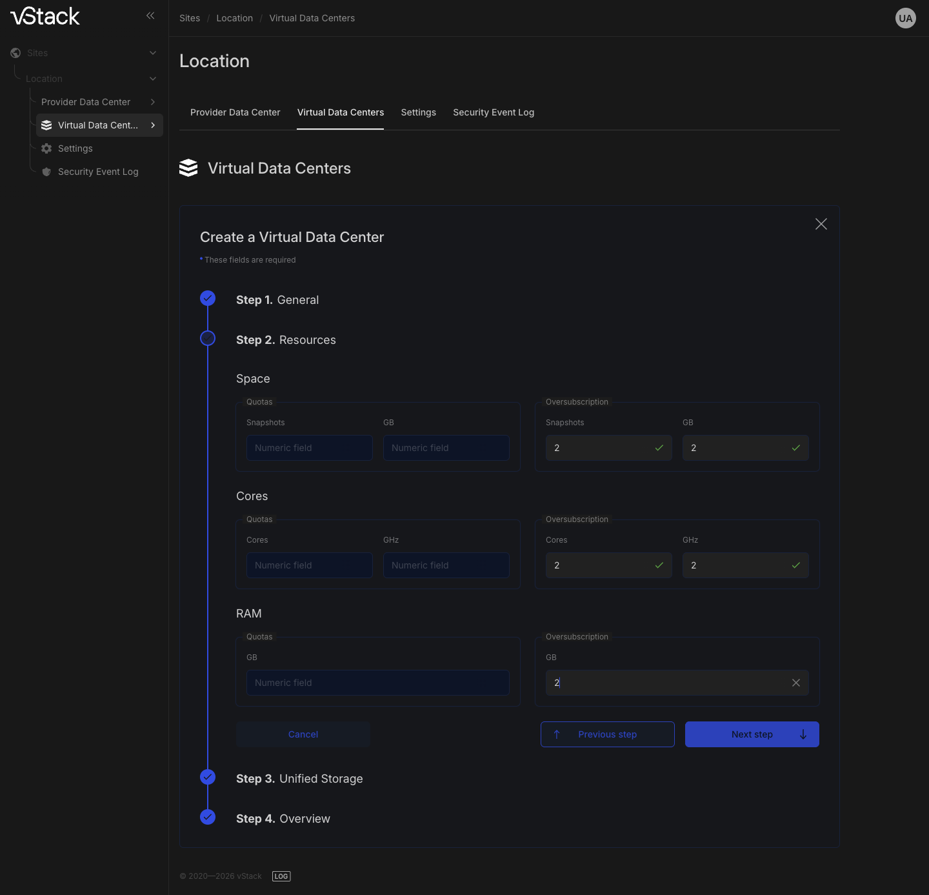Close the Create a Virtual Data Center form
Screen dimensions: 929x895
(821, 224)
